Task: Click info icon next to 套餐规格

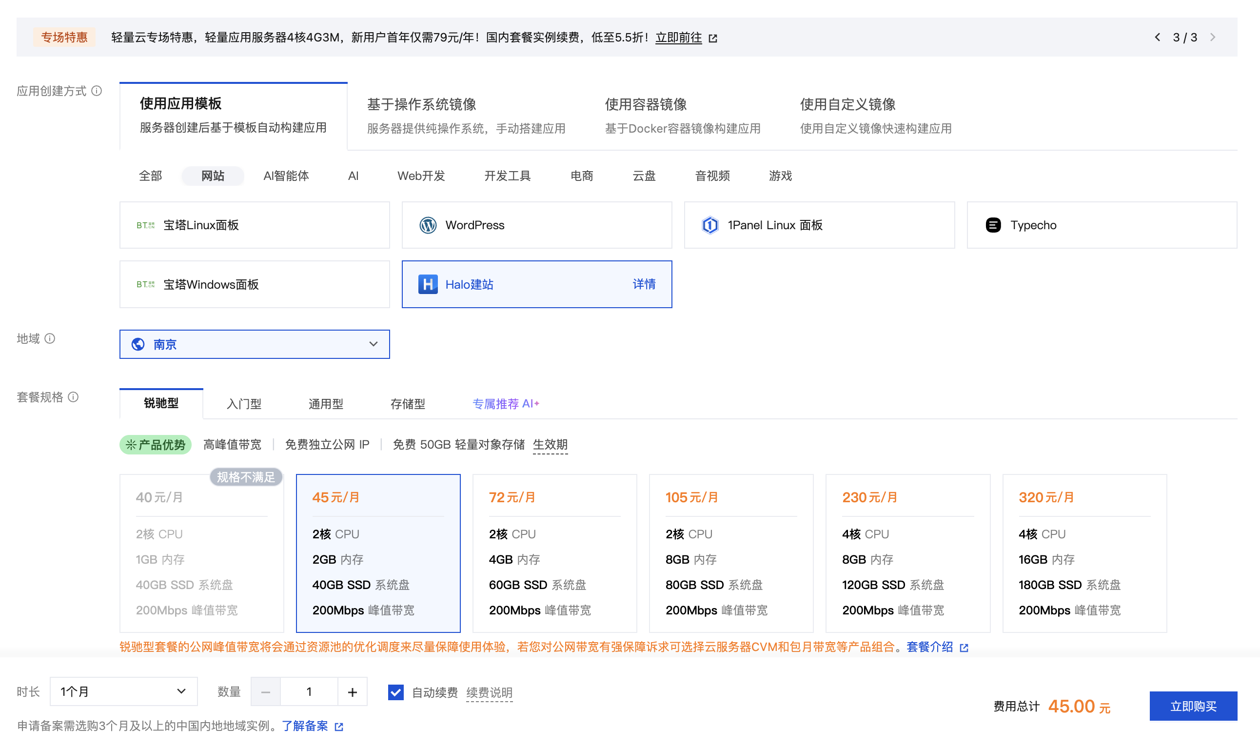Action: point(74,397)
